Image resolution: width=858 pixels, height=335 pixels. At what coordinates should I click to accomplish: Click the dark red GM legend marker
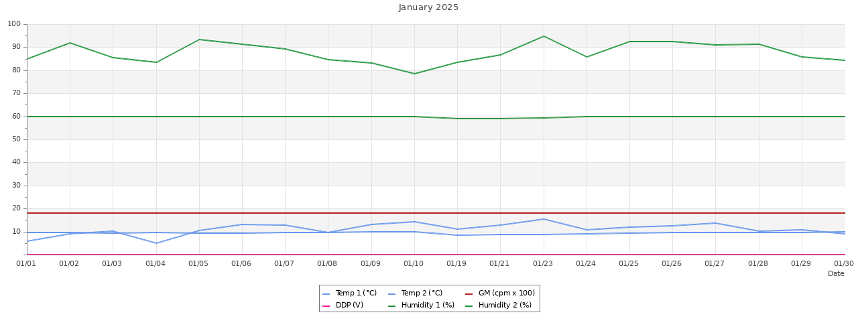coord(469,294)
